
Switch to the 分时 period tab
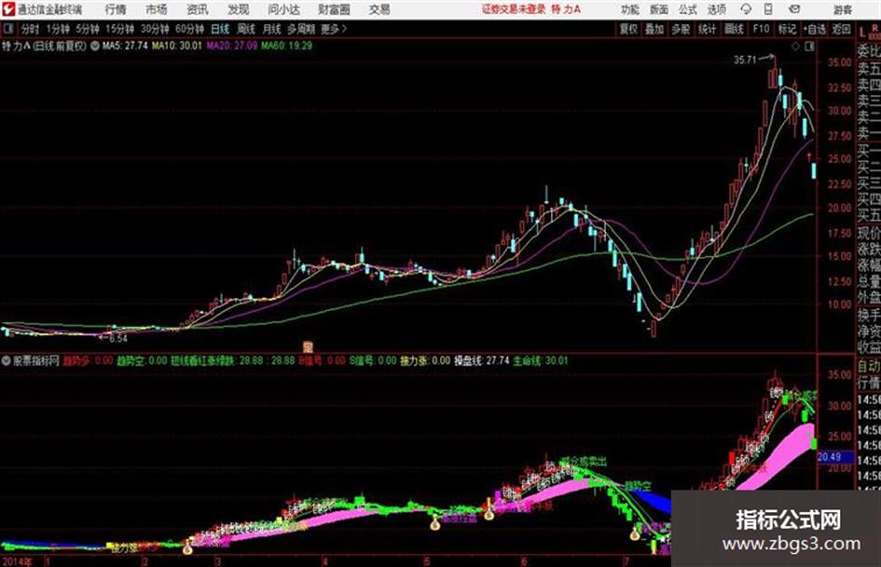31,29
